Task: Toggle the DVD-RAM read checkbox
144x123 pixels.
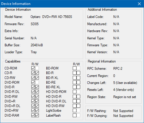Action: pyautogui.click(x=33, y=115)
